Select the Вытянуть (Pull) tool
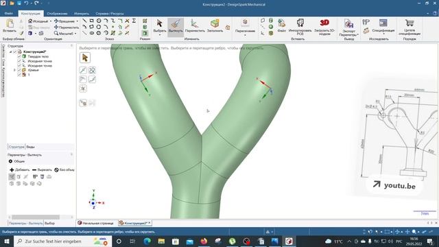439x247 pixels. point(176,27)
